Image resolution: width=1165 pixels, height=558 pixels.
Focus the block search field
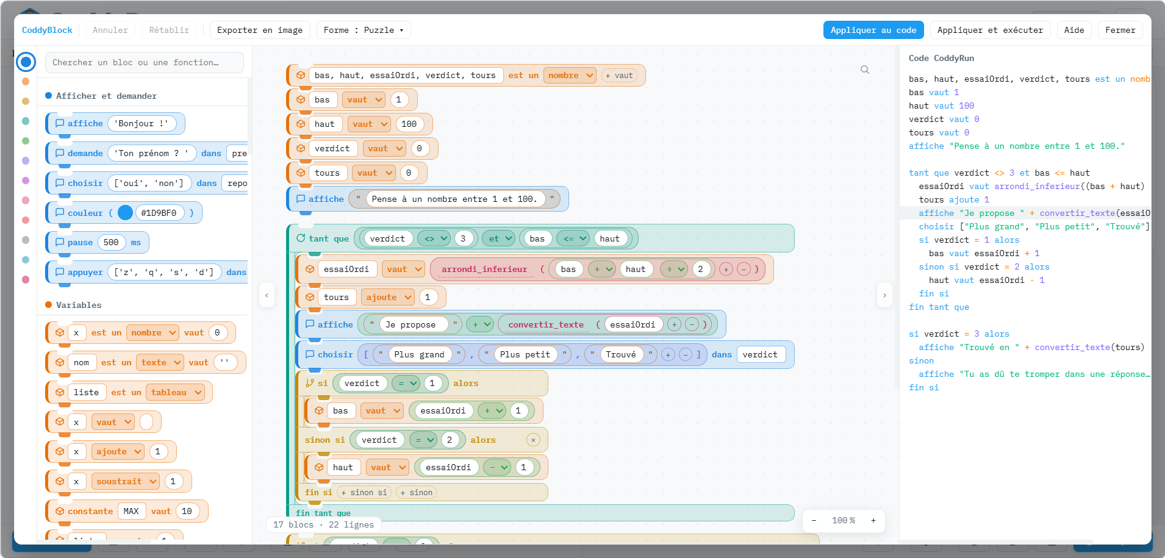point(144,62)
